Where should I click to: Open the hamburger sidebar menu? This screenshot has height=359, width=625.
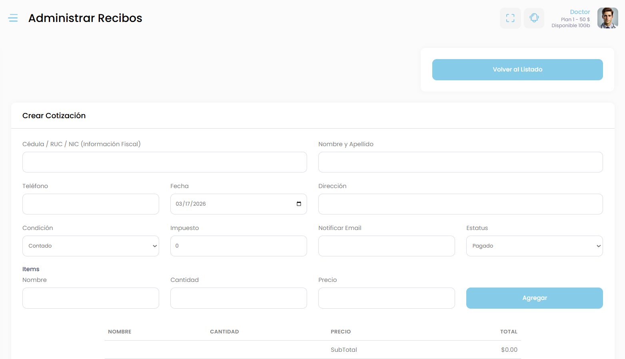(13, 18)
